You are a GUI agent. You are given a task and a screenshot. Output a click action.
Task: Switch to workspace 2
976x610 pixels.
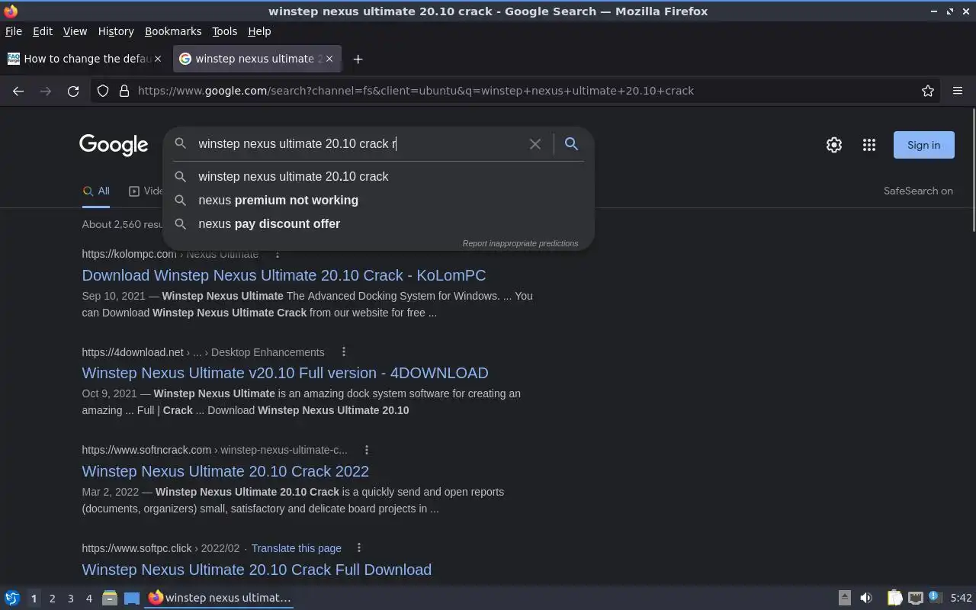(52, 598)
